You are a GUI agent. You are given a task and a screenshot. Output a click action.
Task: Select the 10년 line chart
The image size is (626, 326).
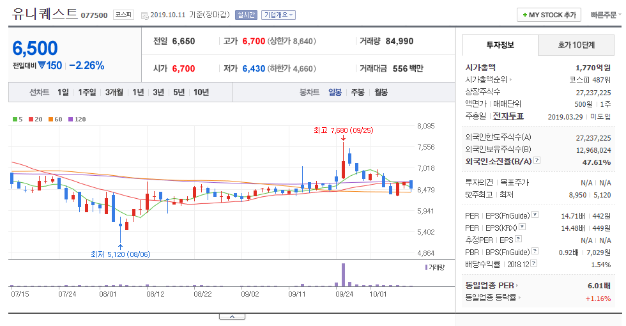(201, 92)
